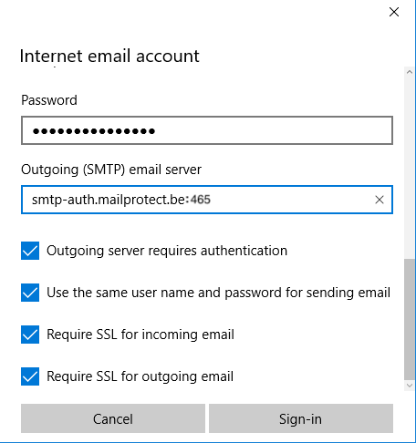Viewport: 416px width, 443px height.
Task: Click the empty scrollbar track above the thumb
Action: point(410,168)
